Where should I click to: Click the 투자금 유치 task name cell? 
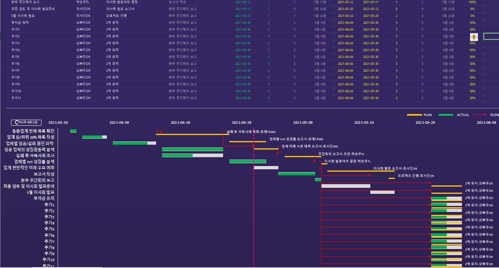pos(20,23)
